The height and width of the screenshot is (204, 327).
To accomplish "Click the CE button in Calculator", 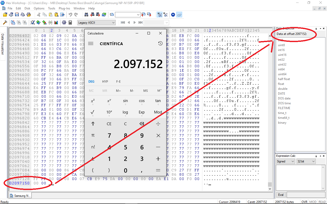I will coord(109,124).
